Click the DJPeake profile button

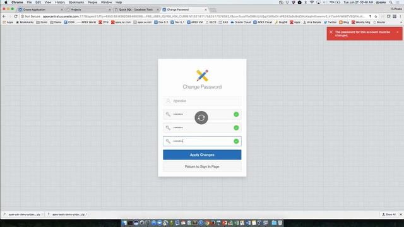click(396, 9)
